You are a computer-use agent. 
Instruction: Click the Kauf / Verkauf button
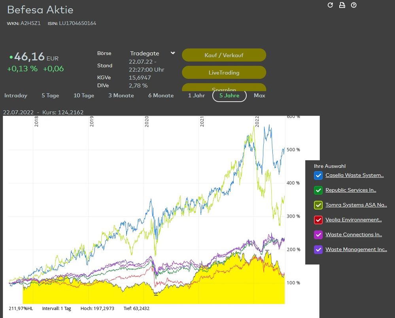click(x=224, y=55)
